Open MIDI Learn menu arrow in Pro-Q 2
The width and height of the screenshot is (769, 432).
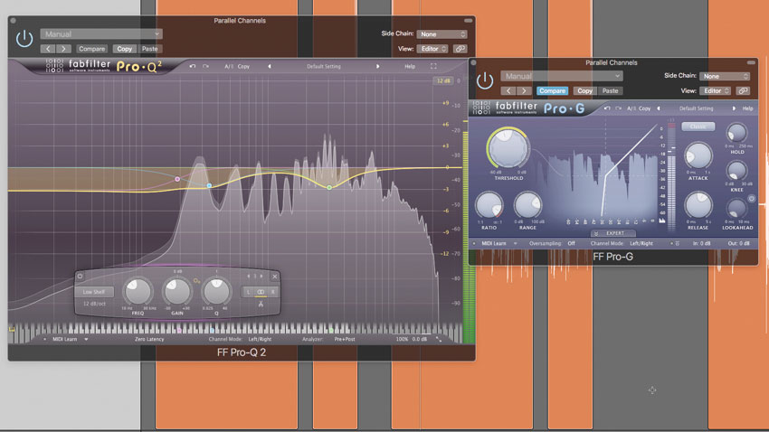pyautogui.click(x=86, y=339)
